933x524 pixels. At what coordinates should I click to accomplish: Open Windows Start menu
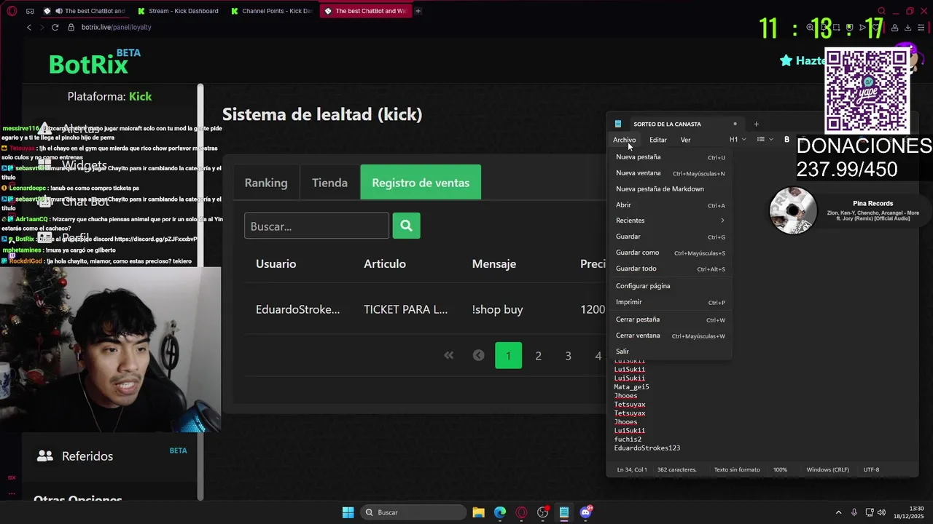(x=348, y=512)
